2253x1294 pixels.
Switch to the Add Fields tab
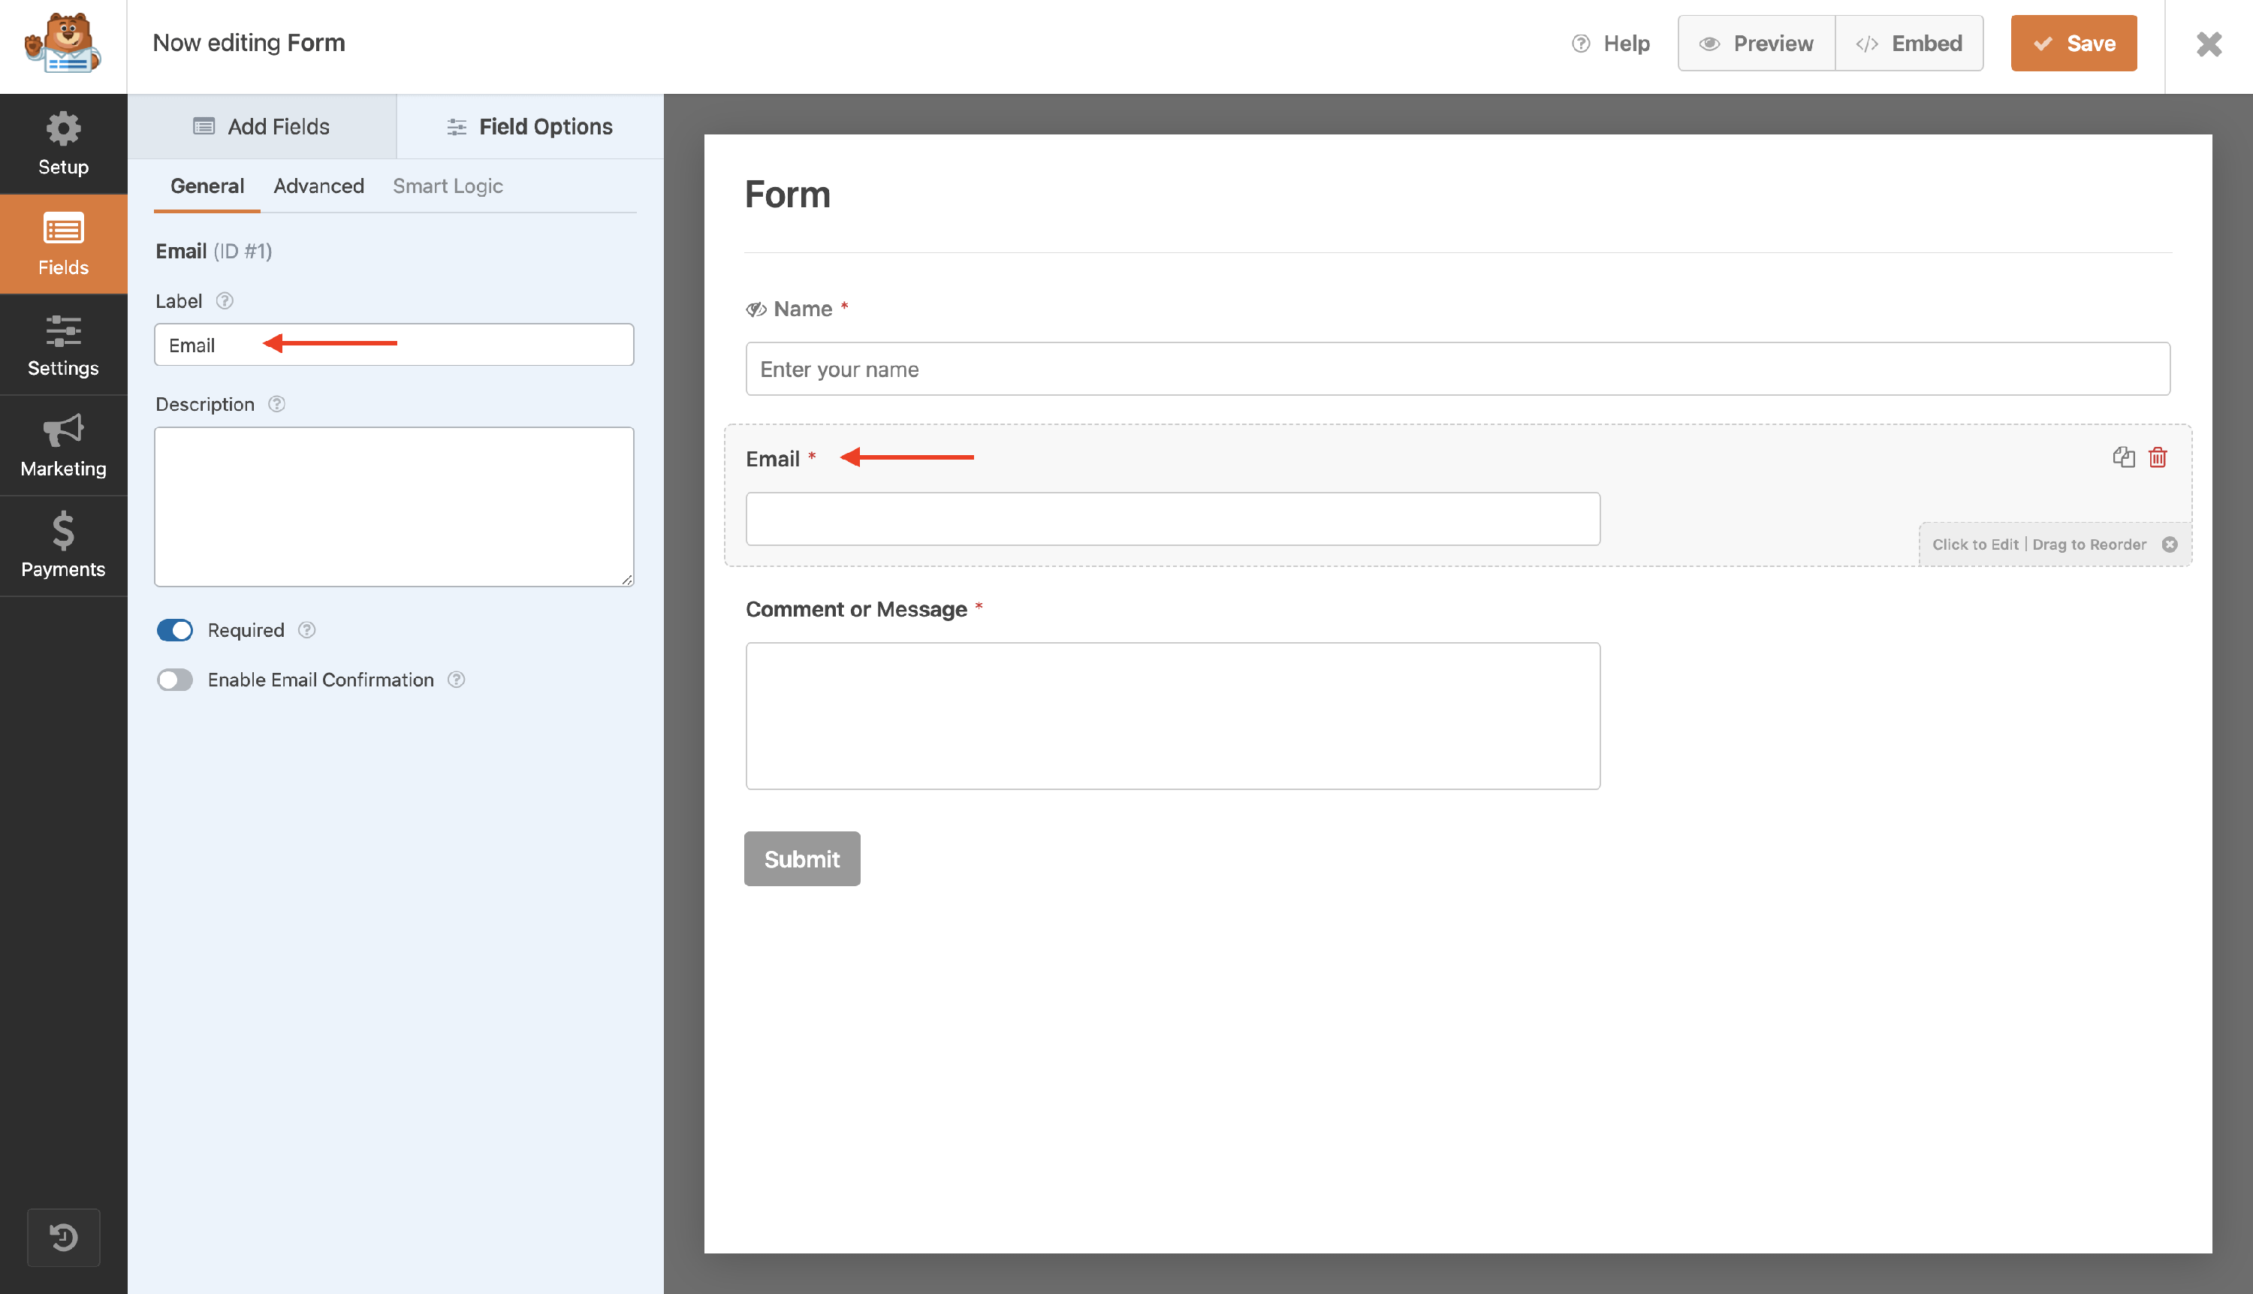(x=262, y=127)
